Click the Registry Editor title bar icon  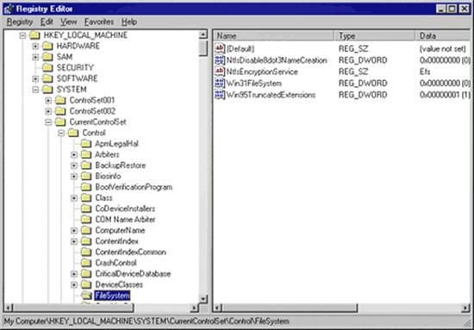[x=9, y=9]
